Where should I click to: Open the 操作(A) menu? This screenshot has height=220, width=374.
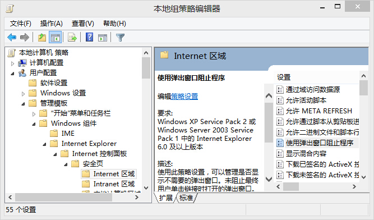[51, 24]
